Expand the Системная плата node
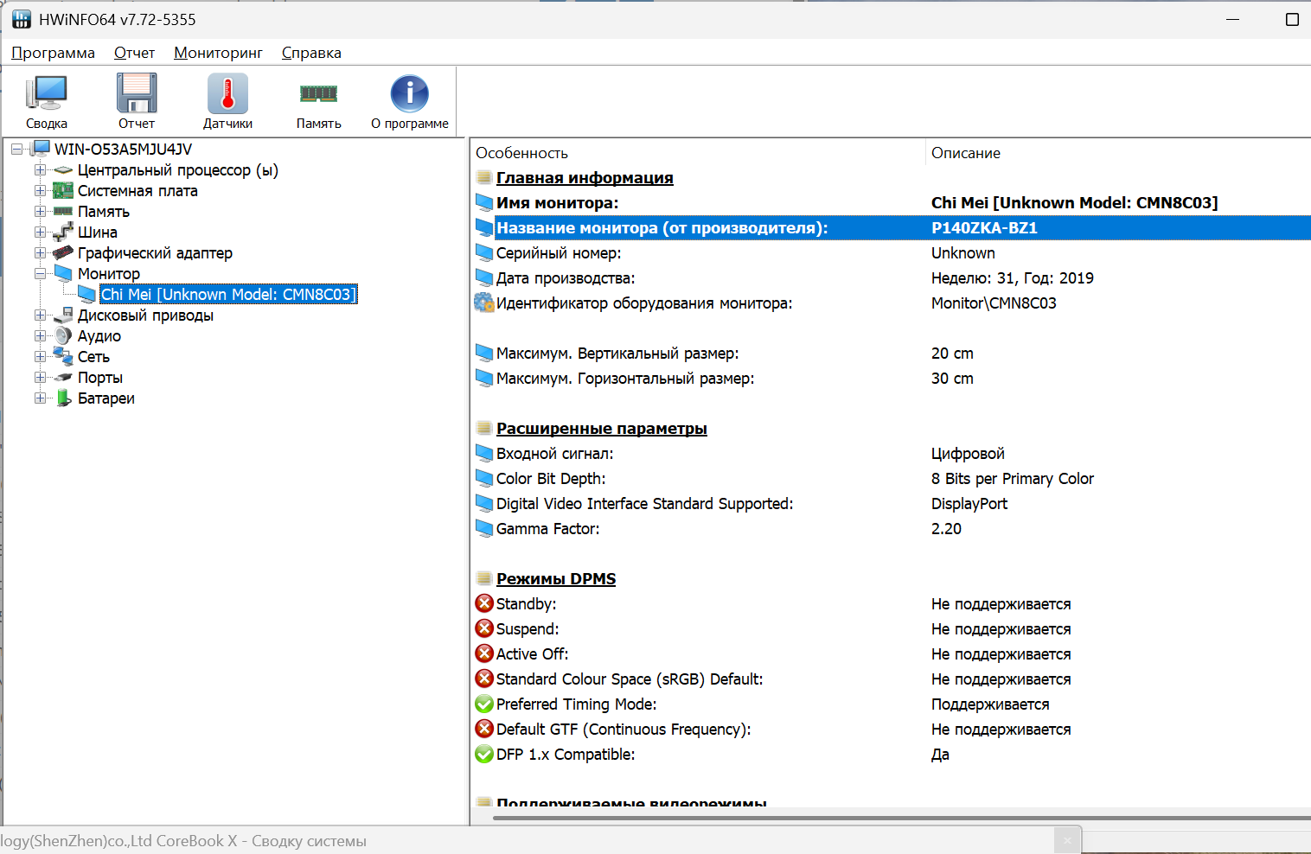 point(40,191)
